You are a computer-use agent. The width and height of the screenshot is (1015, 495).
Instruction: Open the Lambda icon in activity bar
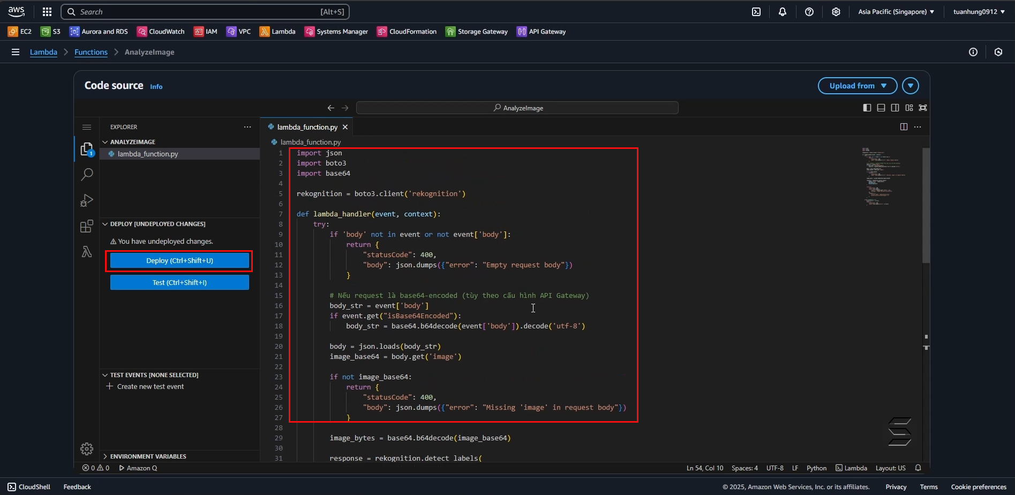click(x=87, y=252)
